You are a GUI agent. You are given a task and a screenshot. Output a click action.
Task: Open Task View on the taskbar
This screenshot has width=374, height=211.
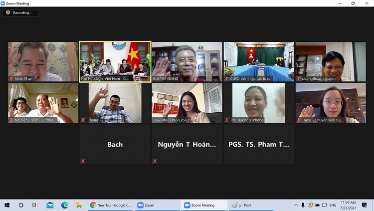tap(35, 205)
